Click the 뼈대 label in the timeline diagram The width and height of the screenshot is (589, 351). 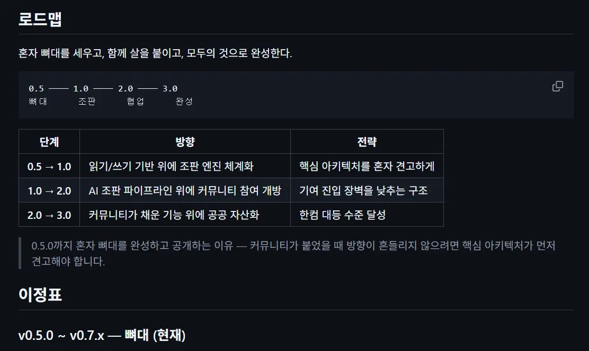(x=39, y=102)
